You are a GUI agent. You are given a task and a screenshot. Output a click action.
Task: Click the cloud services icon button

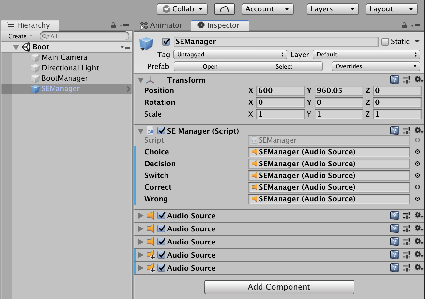click(x=225, y=9)
